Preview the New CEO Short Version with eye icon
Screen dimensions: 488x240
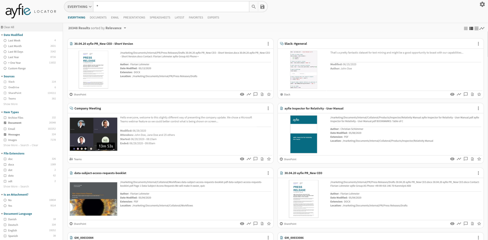[242, 94]
